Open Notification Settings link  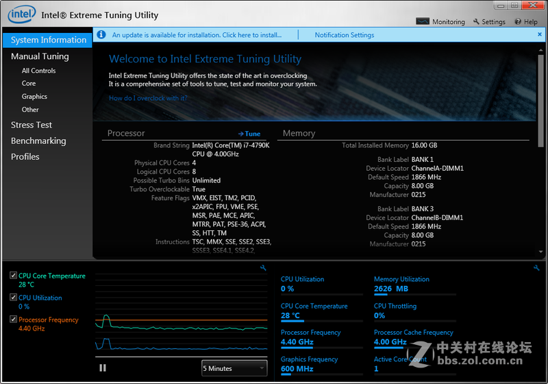point(345,35)
